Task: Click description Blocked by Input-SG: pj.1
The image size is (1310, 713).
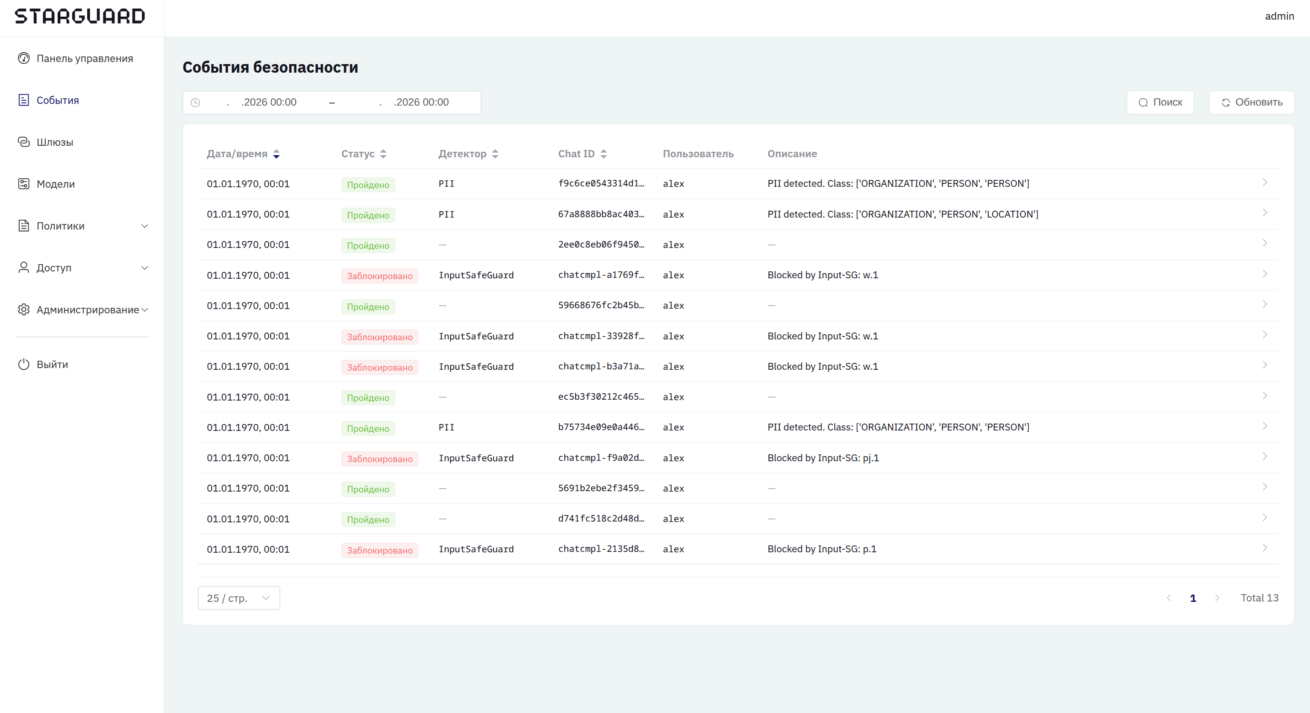Action: (x=823, y=457)
